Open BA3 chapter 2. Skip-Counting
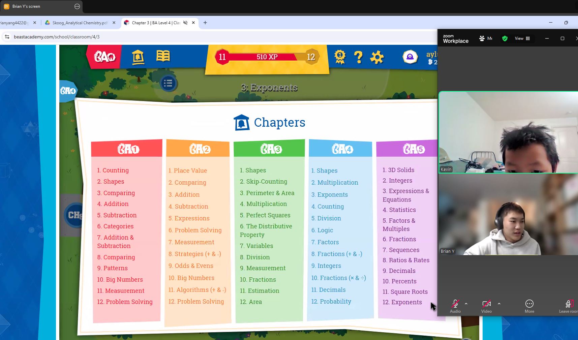This screenshot has height=340, width=578. 264,181
